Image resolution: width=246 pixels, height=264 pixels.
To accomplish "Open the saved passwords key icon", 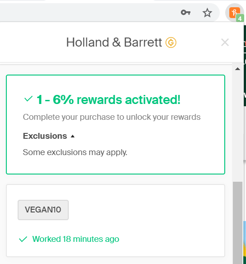I will pyautogui.click(x=185, y=13).
